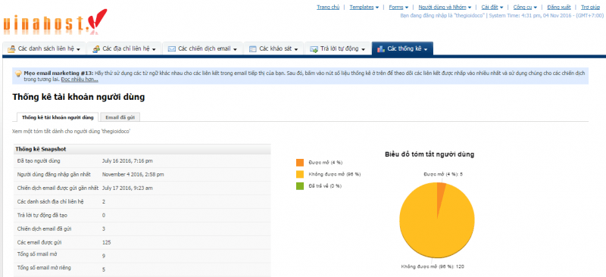Expand the Các thống kê dropdown arrow
Screen dimensions: 606x277
click(x=426, y=49)
